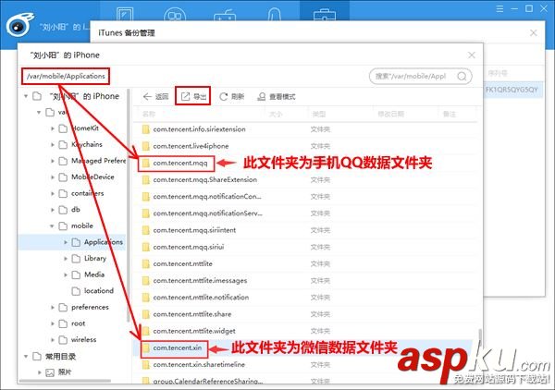Click the 刷新 refresh button
The image size is (555, 390).
pyautogui.click(x=232, y=96)
